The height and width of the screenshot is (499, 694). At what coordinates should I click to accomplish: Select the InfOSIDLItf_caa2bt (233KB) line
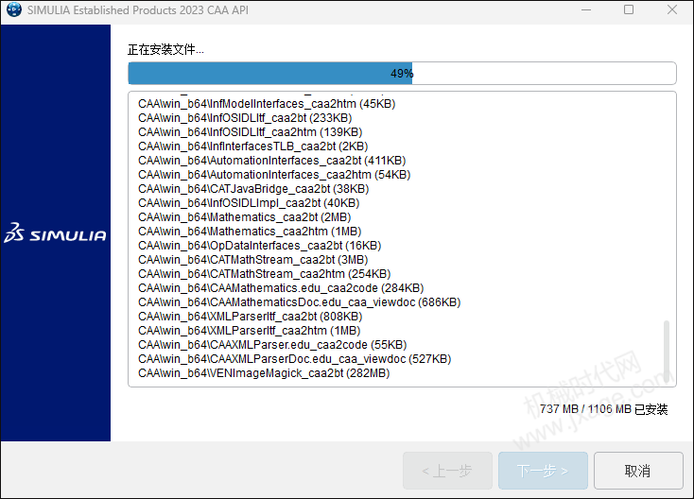(x=245, y=118)
